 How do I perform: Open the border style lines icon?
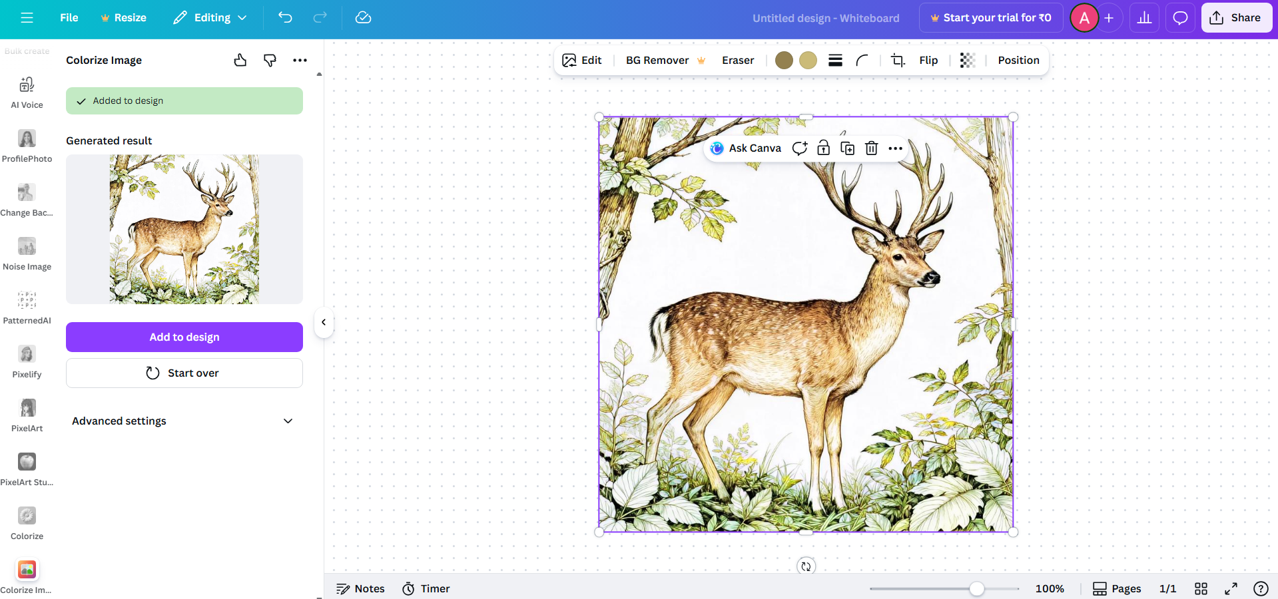(x=835, y=61)
